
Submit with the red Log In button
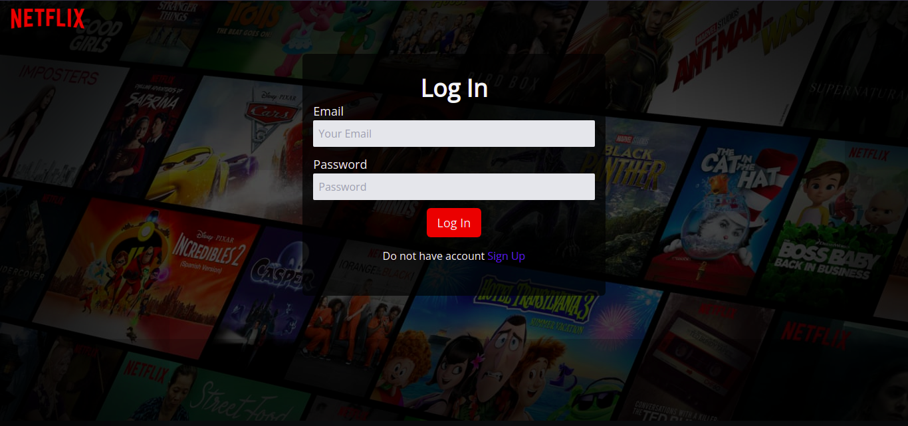pyautogui.click(x=454, y=223)
